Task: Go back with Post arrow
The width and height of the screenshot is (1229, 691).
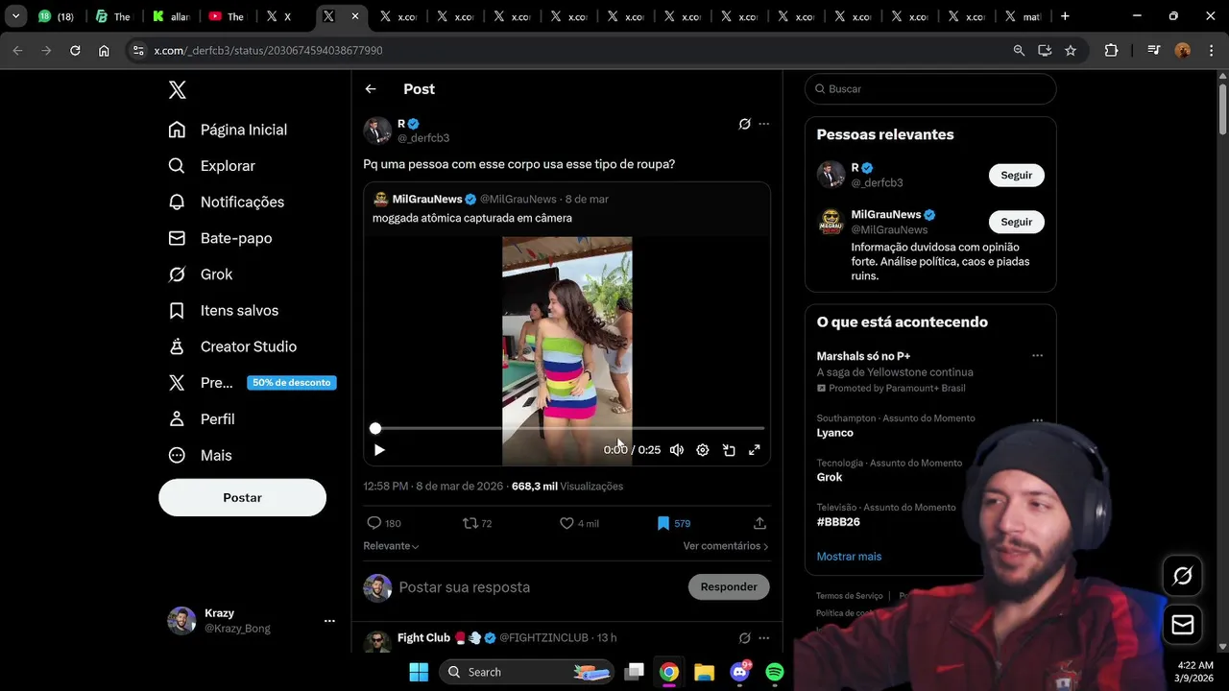Action: point(371,89)
